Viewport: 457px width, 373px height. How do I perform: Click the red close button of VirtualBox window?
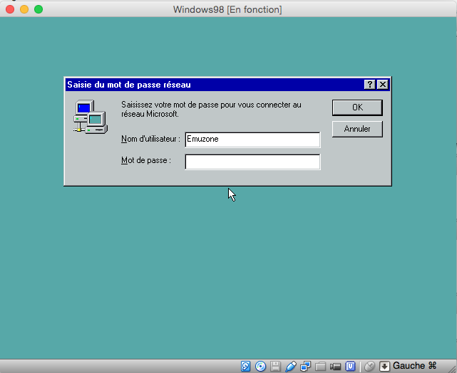(x=10, y=9)
